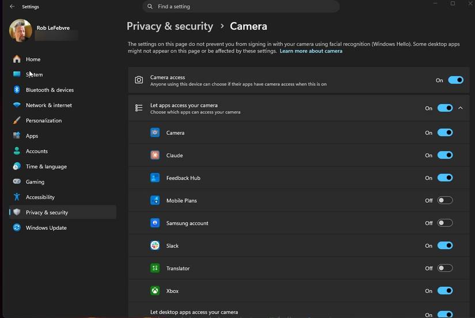The height and width of the screenshot is (318, 475).
Task: Open the Apps settings page
Action: coord(63,135)
